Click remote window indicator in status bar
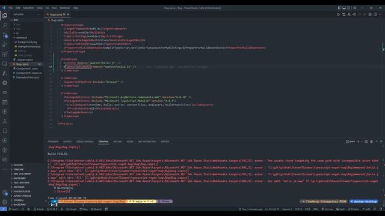Viewport: 385px width, 216px height. click(x=3, y=209)
